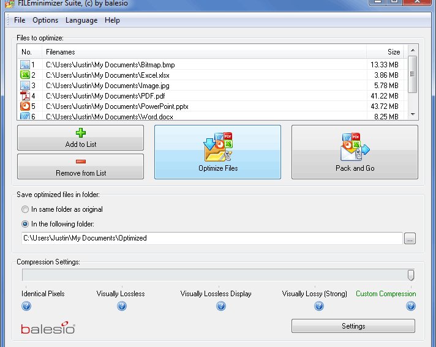This screenshot has width=436, height=347.
Task: Select row 'C:\Users\Justin\My Documents\Excel.xlsx'
Action: [212, 75]
